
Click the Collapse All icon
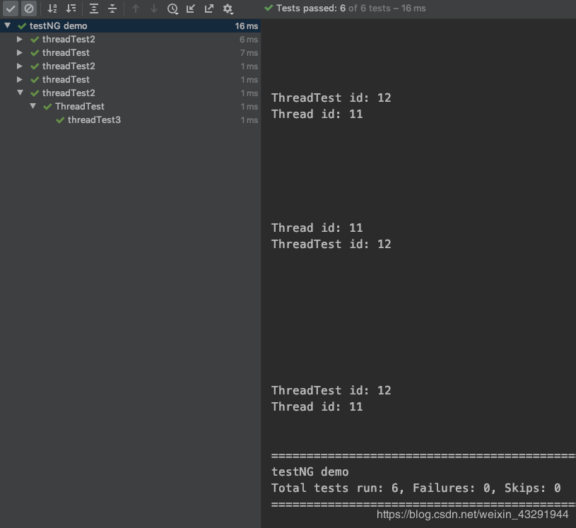tap(112, 8)
